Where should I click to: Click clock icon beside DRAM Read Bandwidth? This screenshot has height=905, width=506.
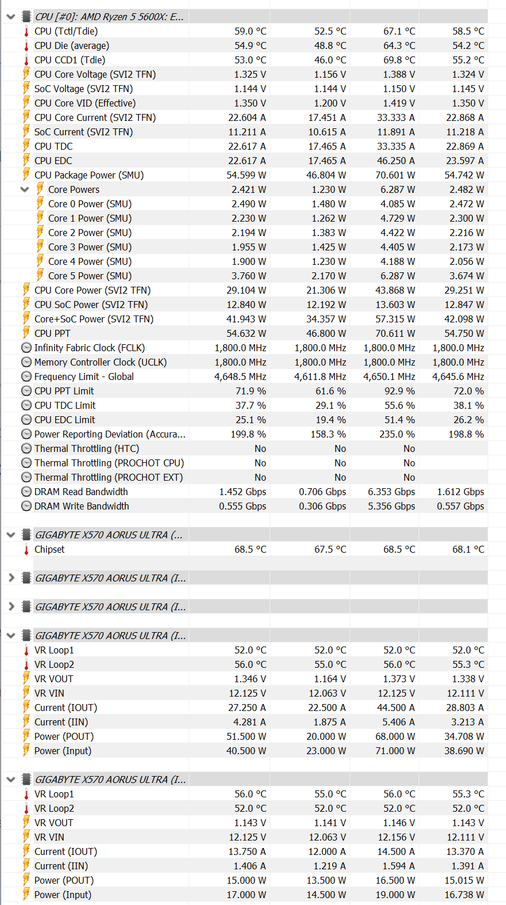[26, 492]
